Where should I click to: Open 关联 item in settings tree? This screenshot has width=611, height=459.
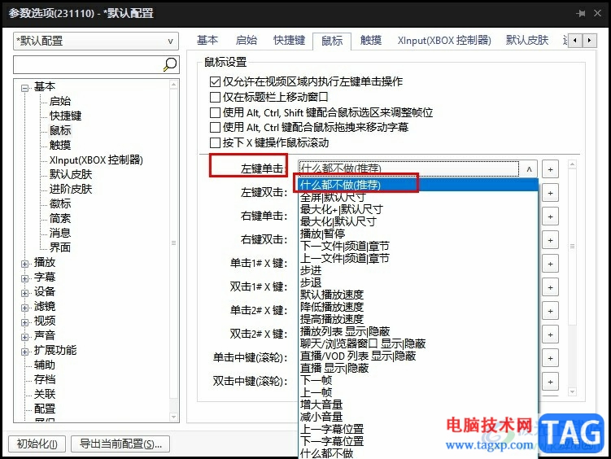tap(45, 394)
